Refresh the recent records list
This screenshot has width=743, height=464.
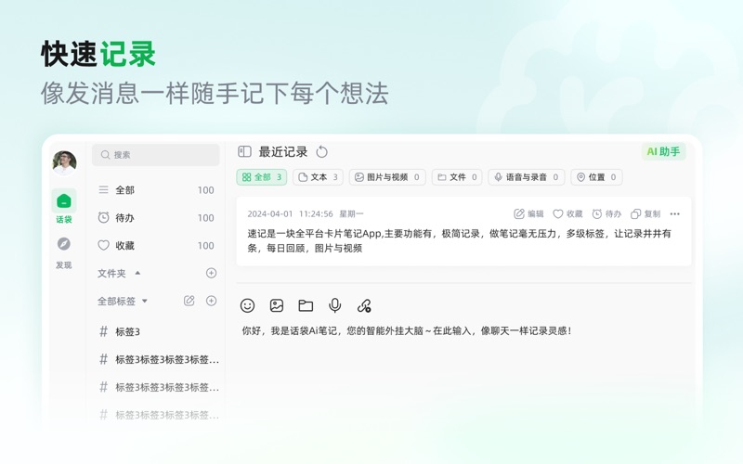click(x=322, y=152)
